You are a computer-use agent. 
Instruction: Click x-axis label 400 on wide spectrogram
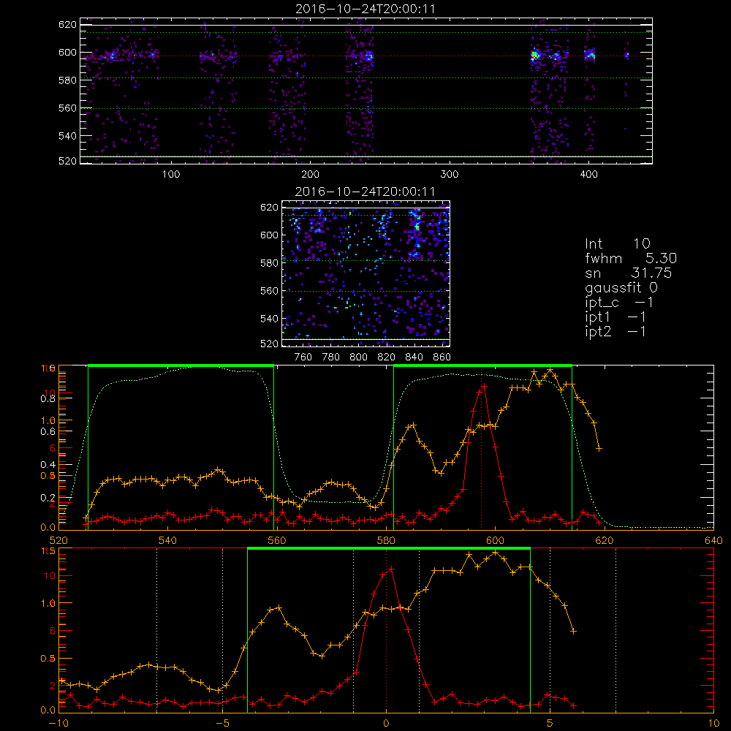tap(588, 175)
